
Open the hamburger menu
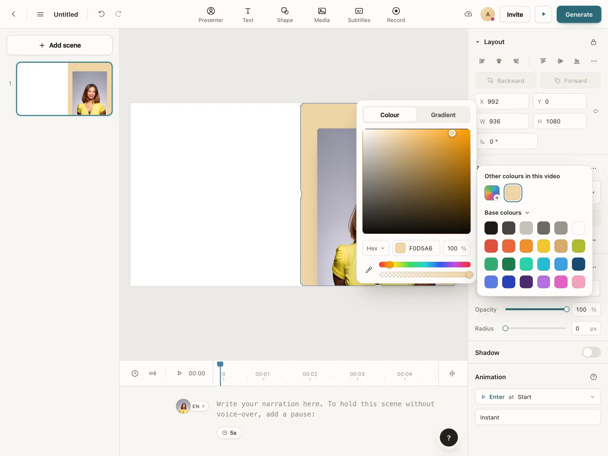click(x=40, y=14)
